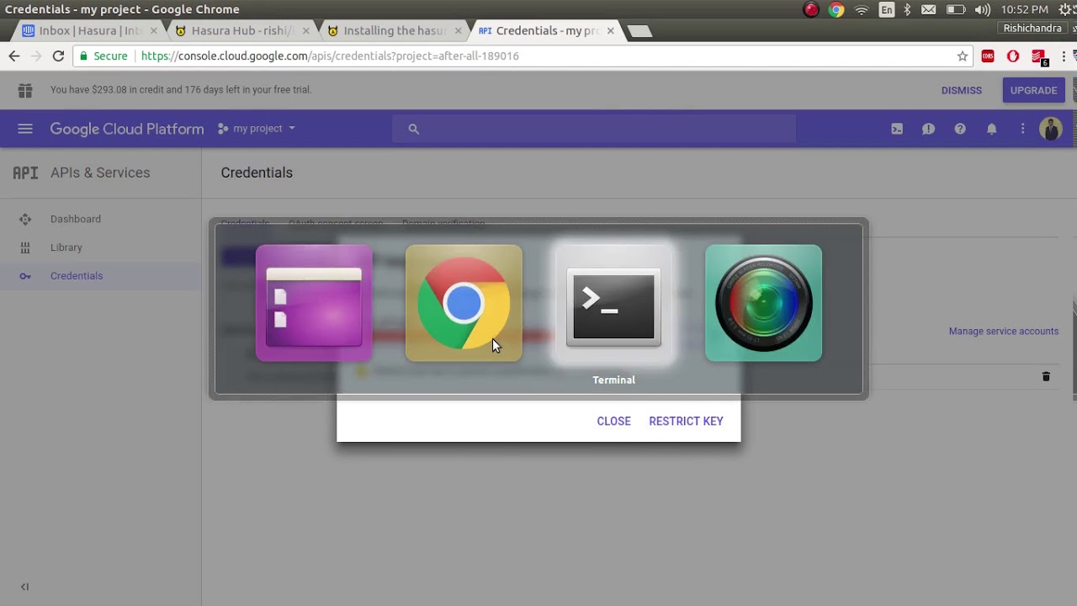The width and height of the screenshot is (1077, 606).
Task: Switch to the Hasura Hub browser tab
Action: pyautogui.click(x=241, y=30)
